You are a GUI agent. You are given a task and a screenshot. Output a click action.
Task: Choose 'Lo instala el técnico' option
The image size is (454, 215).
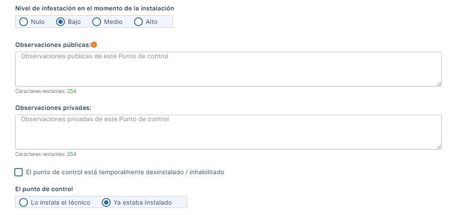click(x=24, y=202)
